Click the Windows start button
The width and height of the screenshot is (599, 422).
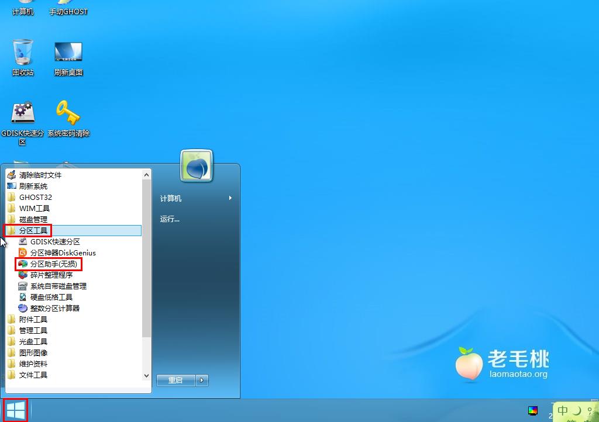click(x=15, y=411)
